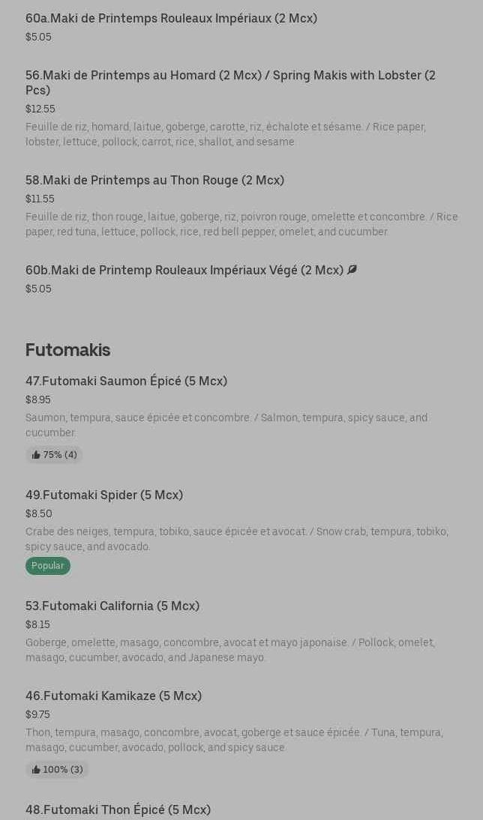Open 56.Maki de Printemps au Homard item

pyautogui.click(x=230, y=82)
